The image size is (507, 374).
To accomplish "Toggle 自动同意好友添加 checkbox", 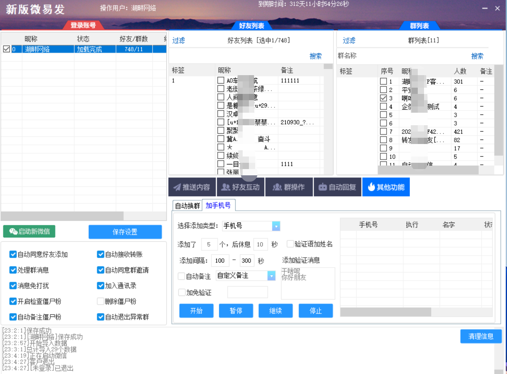I will pyautogui.click(x=13, y=254).
